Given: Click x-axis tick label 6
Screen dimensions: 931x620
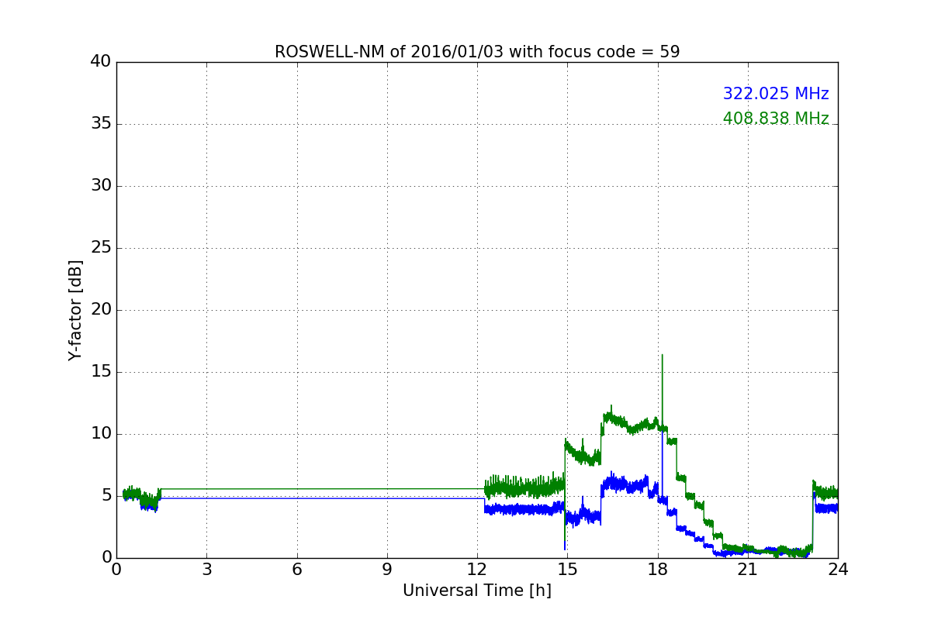Looking at the screenshot, I should click(x=296, y=570).
